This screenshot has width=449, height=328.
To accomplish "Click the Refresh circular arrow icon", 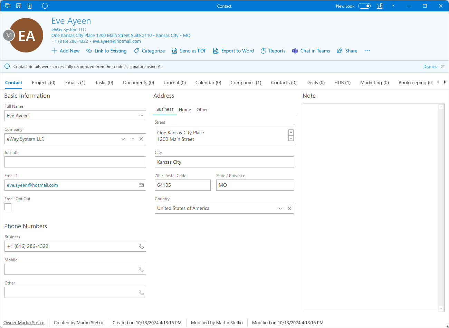I will 45,6.
